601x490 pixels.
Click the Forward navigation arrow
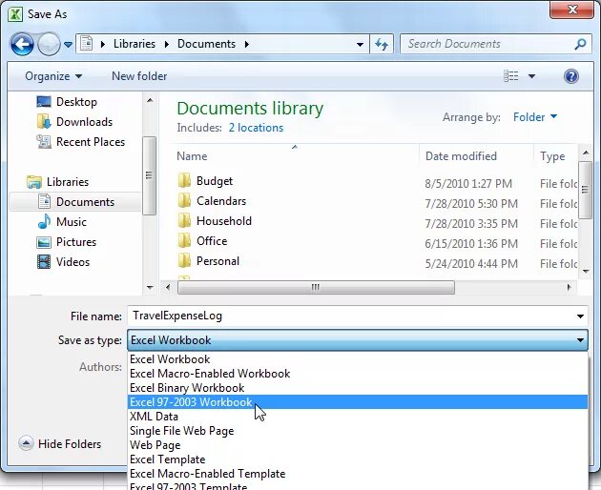point(49,44)
